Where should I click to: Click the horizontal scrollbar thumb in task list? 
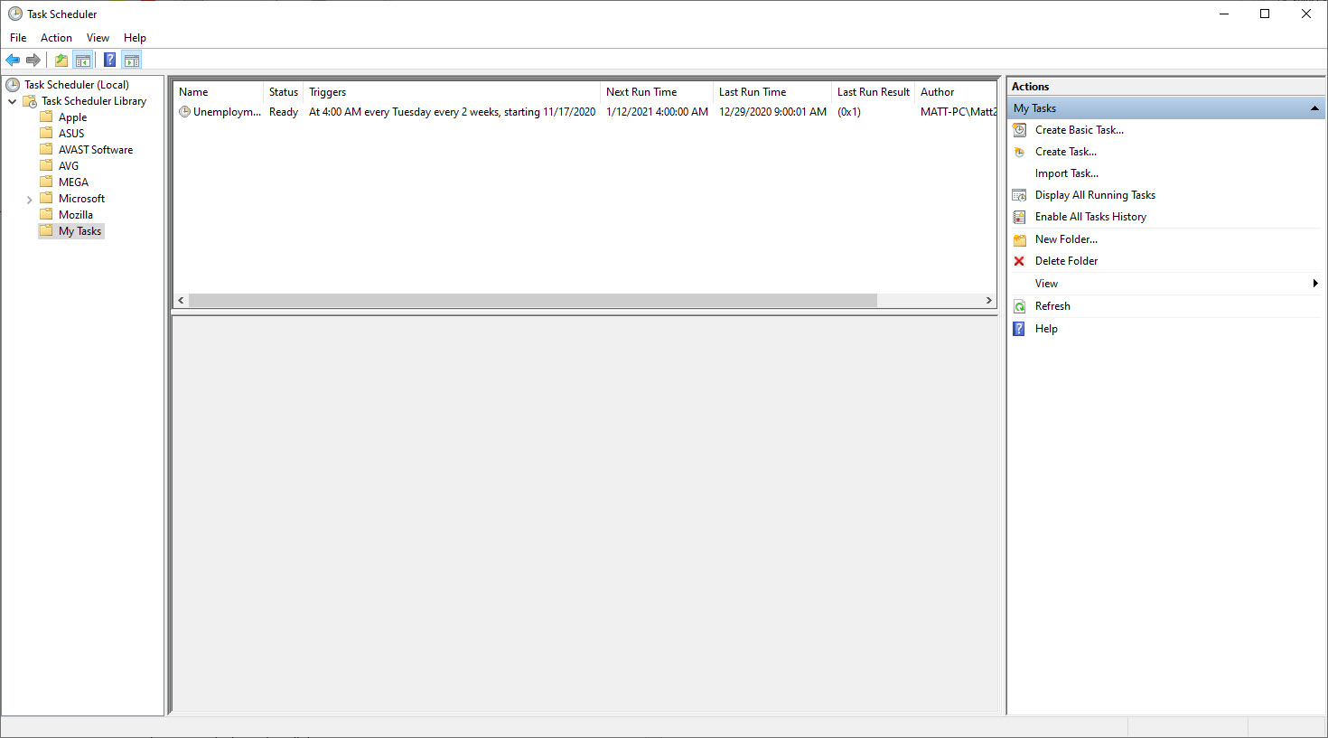(x=532, y=300)
